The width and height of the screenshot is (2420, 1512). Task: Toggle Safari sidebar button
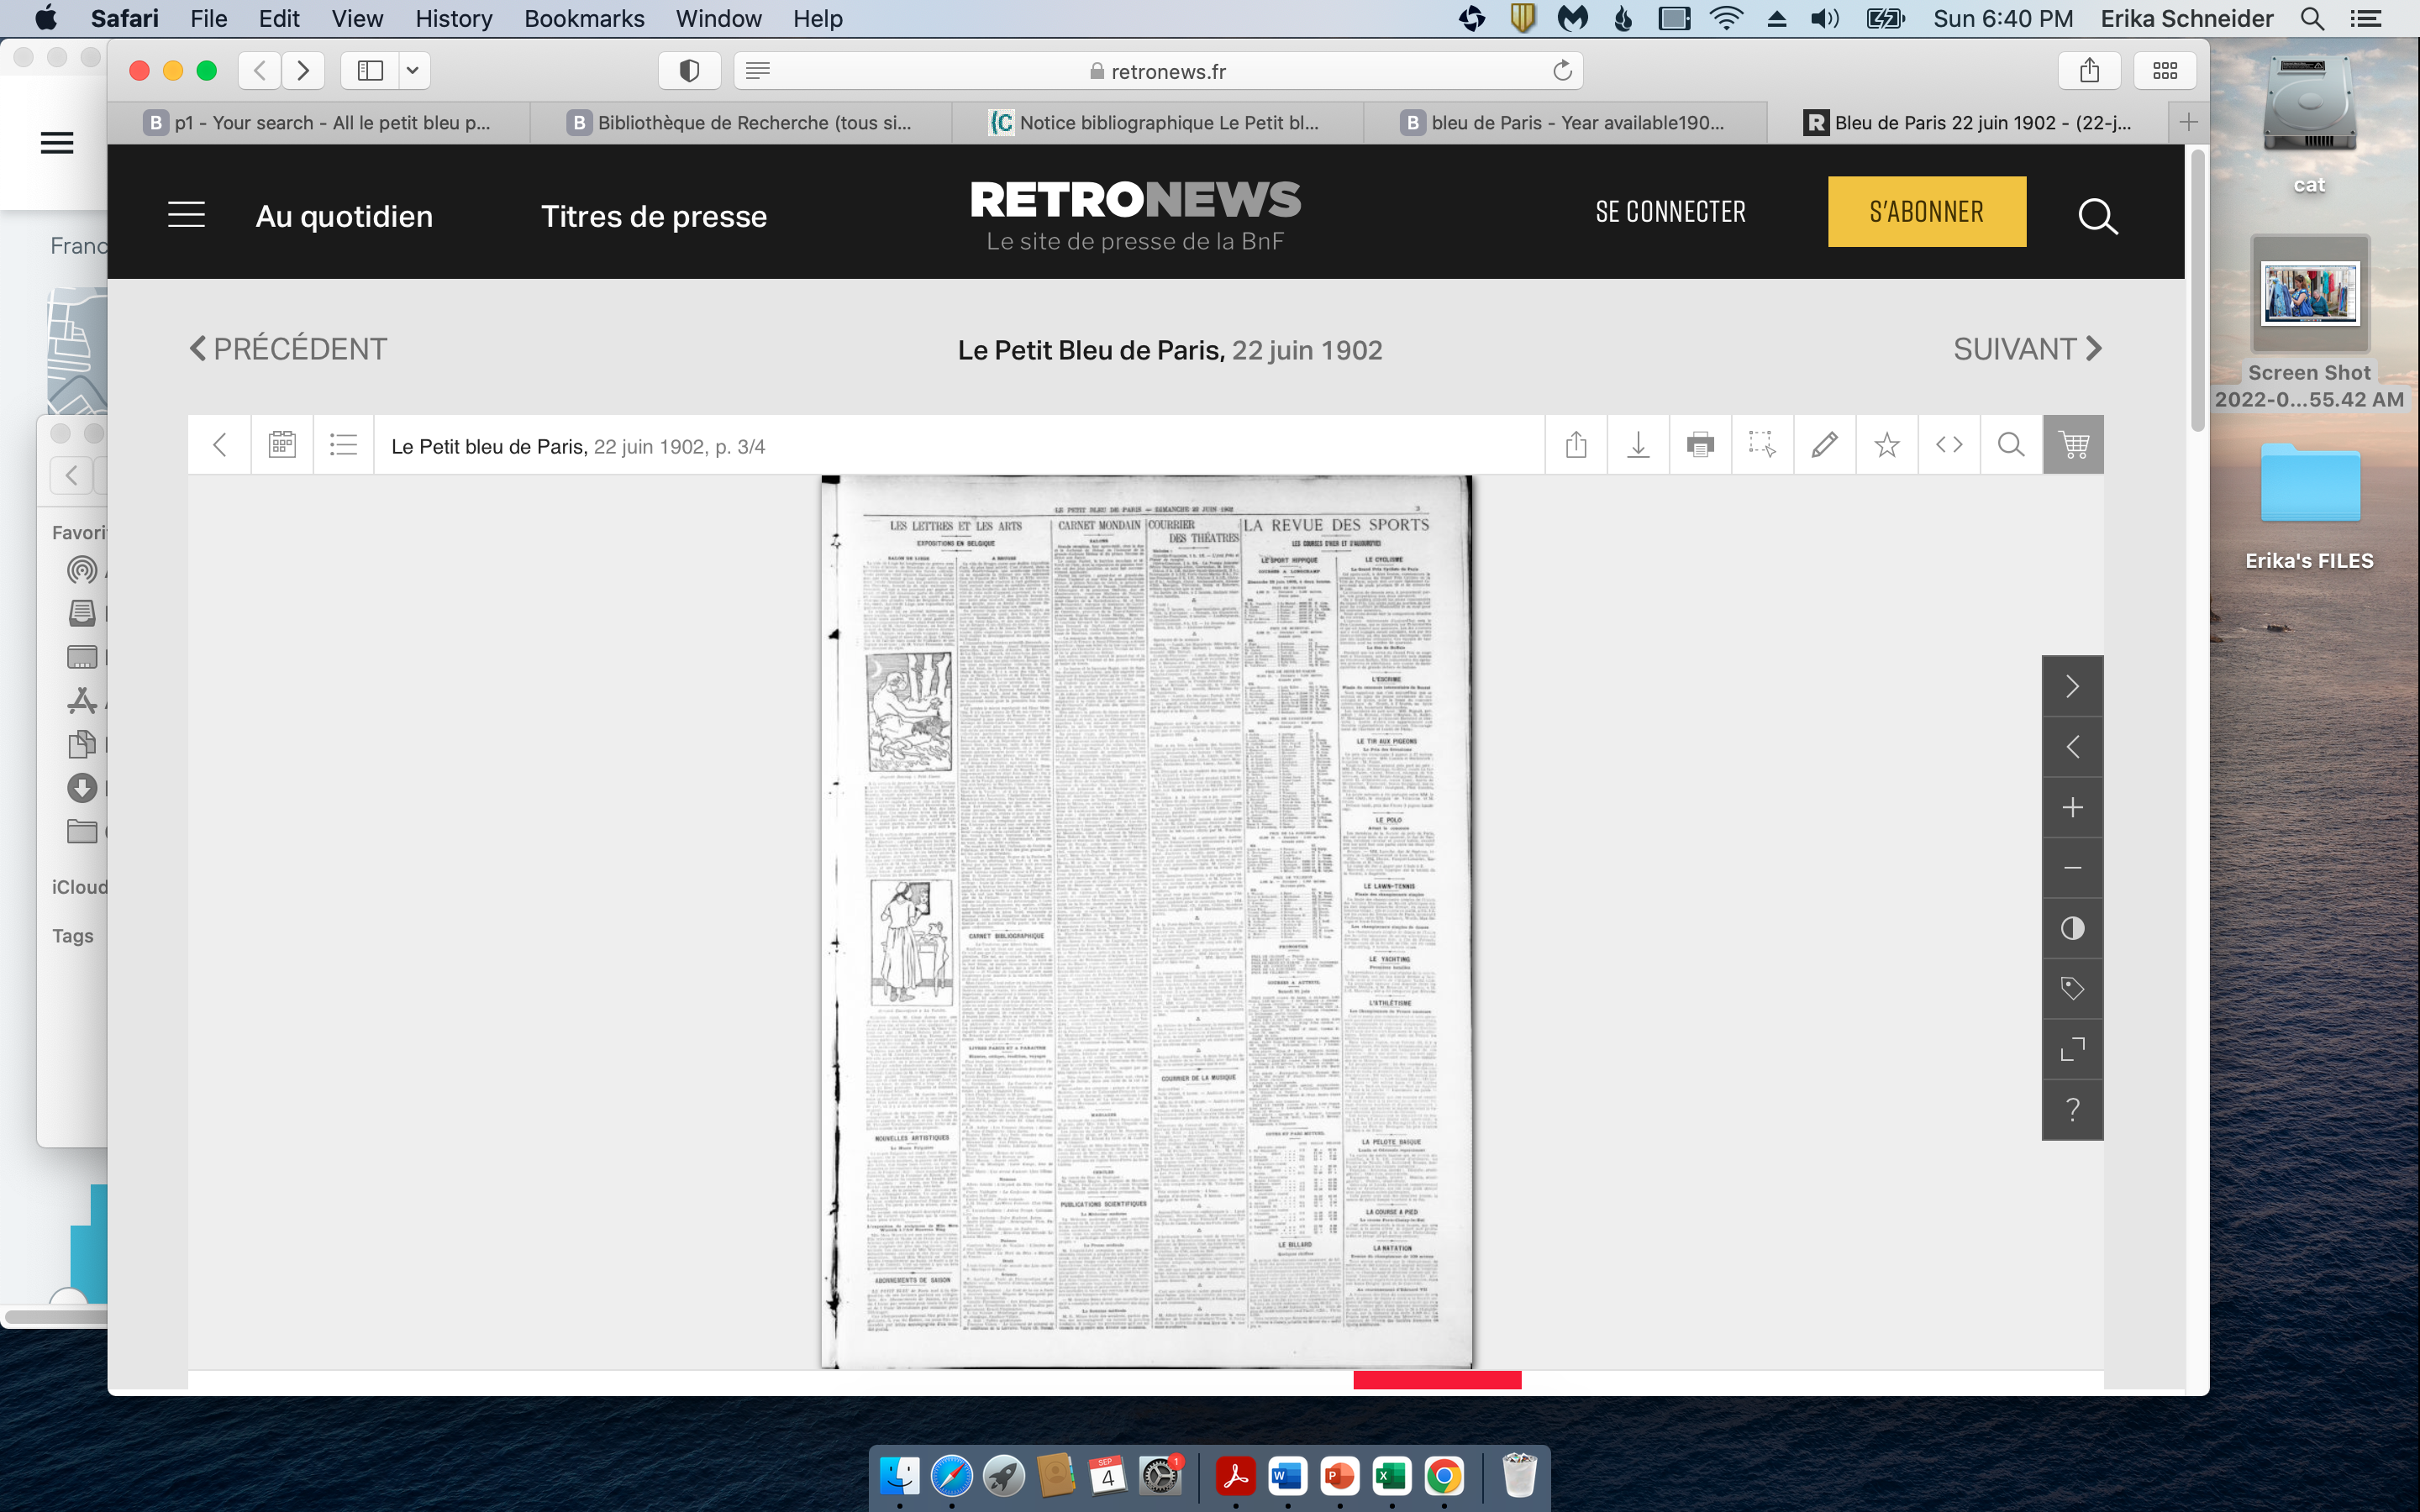pyautogui.click(x=370, y=71)
